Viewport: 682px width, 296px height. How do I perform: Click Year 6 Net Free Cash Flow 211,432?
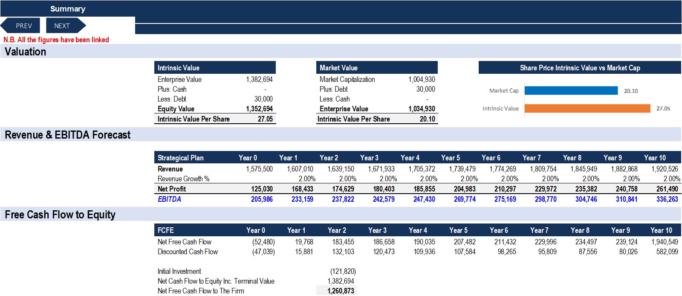505,242
